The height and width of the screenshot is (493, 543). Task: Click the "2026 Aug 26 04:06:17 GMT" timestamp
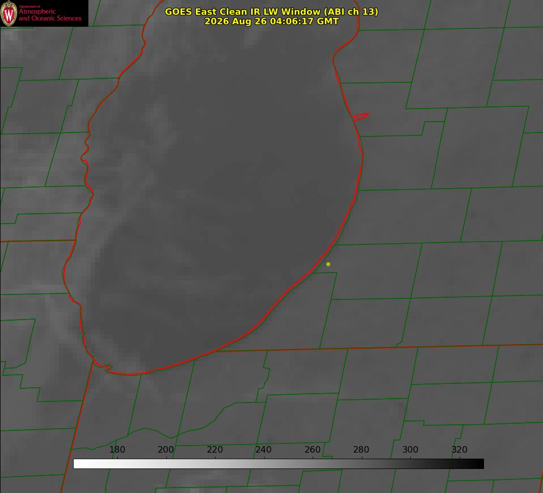(x=272, y=21)
